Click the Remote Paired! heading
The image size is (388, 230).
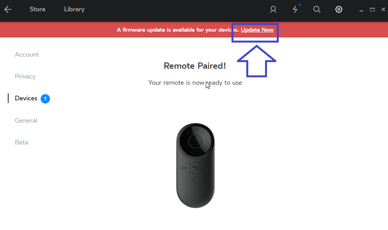pos(195,66)
